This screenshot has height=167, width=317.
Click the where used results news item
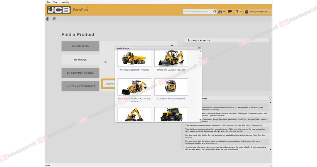coord(223,142)
